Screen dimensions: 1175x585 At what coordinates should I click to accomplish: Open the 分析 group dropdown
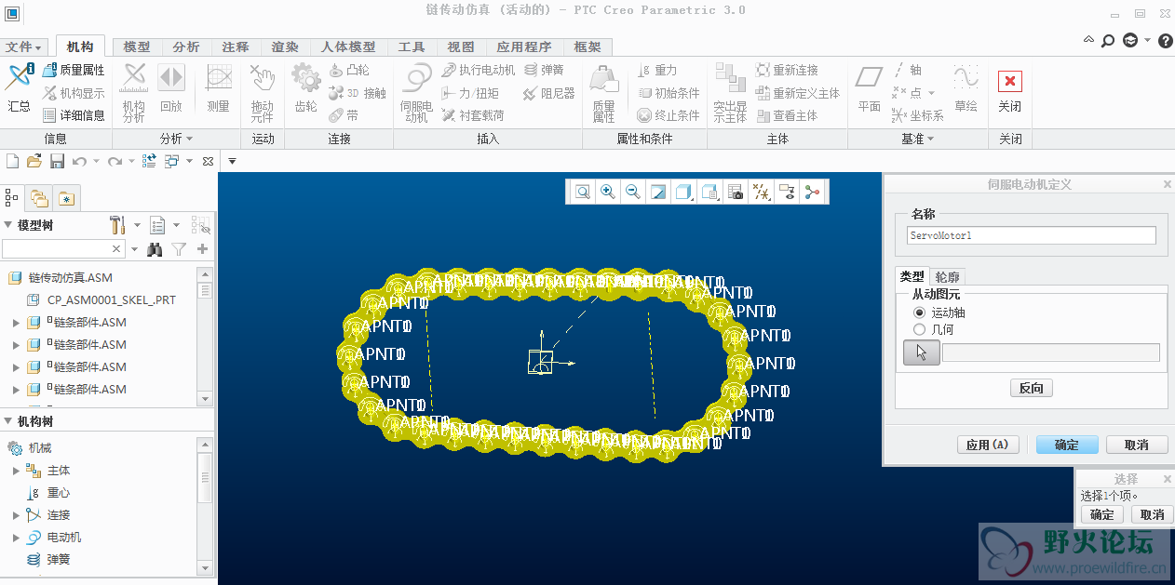pyautogui.click(x=177, y=139)
